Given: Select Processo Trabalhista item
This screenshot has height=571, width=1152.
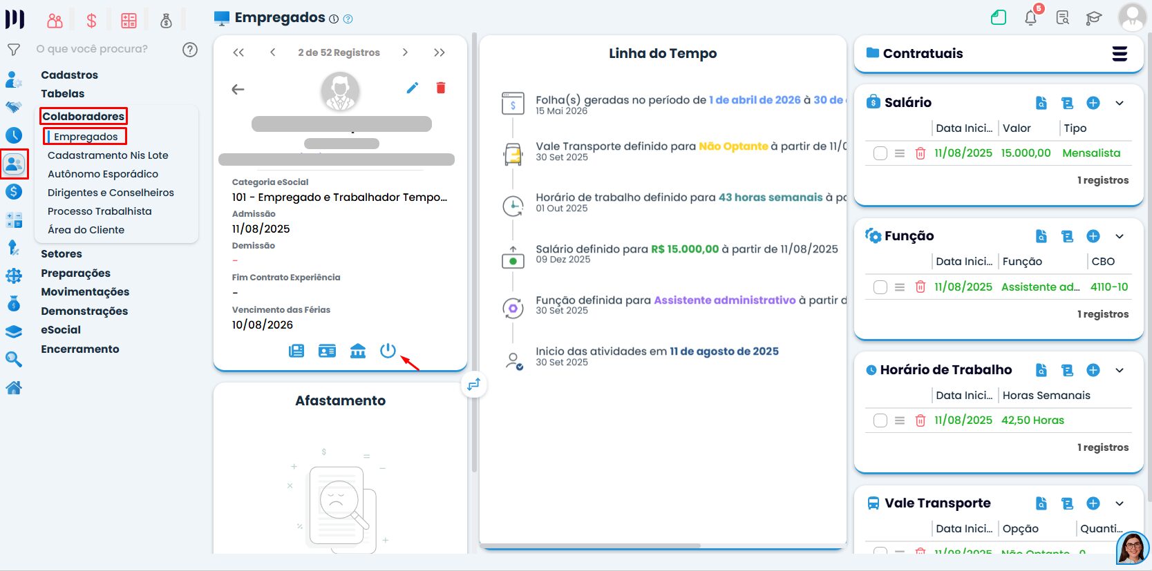Looking at the screenshot, I should pos(100,211).
